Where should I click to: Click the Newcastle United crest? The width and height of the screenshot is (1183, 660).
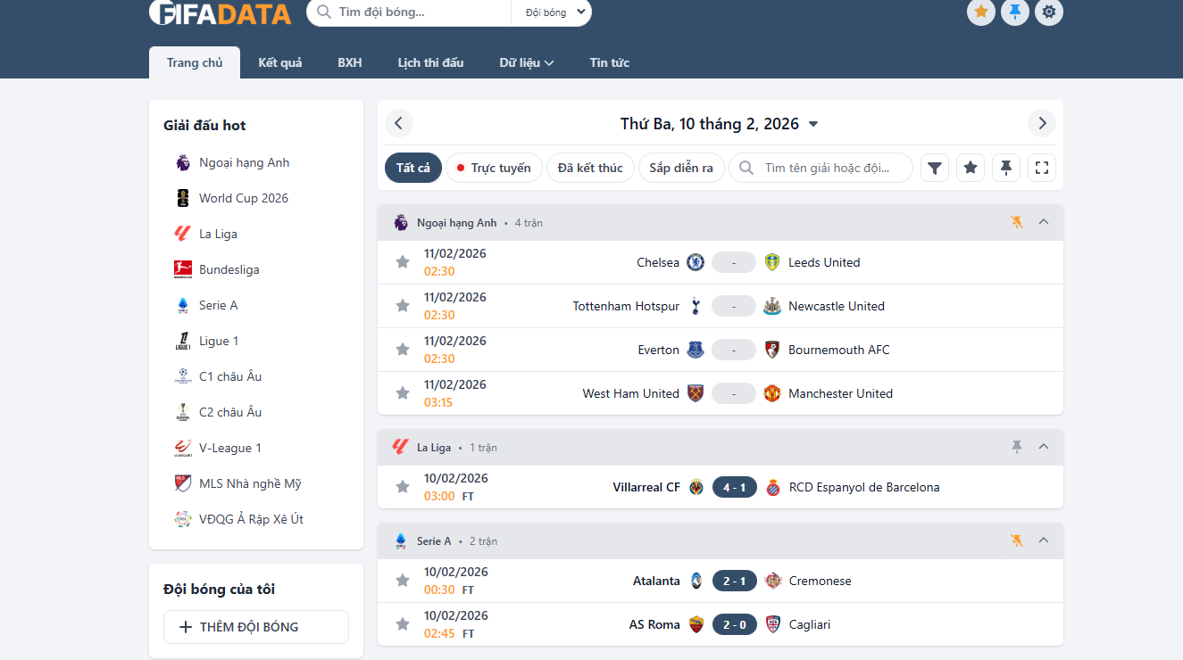click(772, 306)
